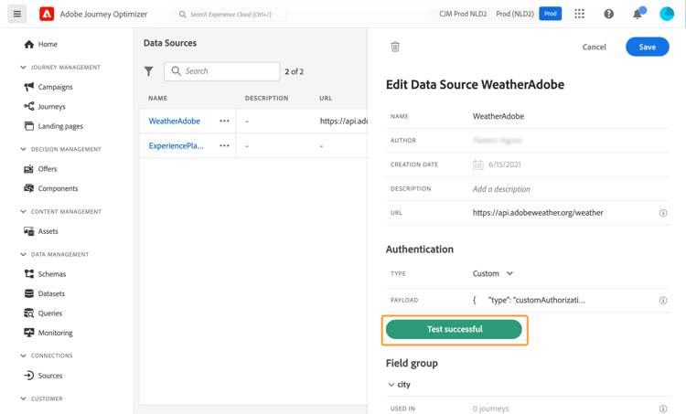Viewport: 686px width, 414px height.
Task: Open the creation date calendar icon
Action: click(477, 165)
